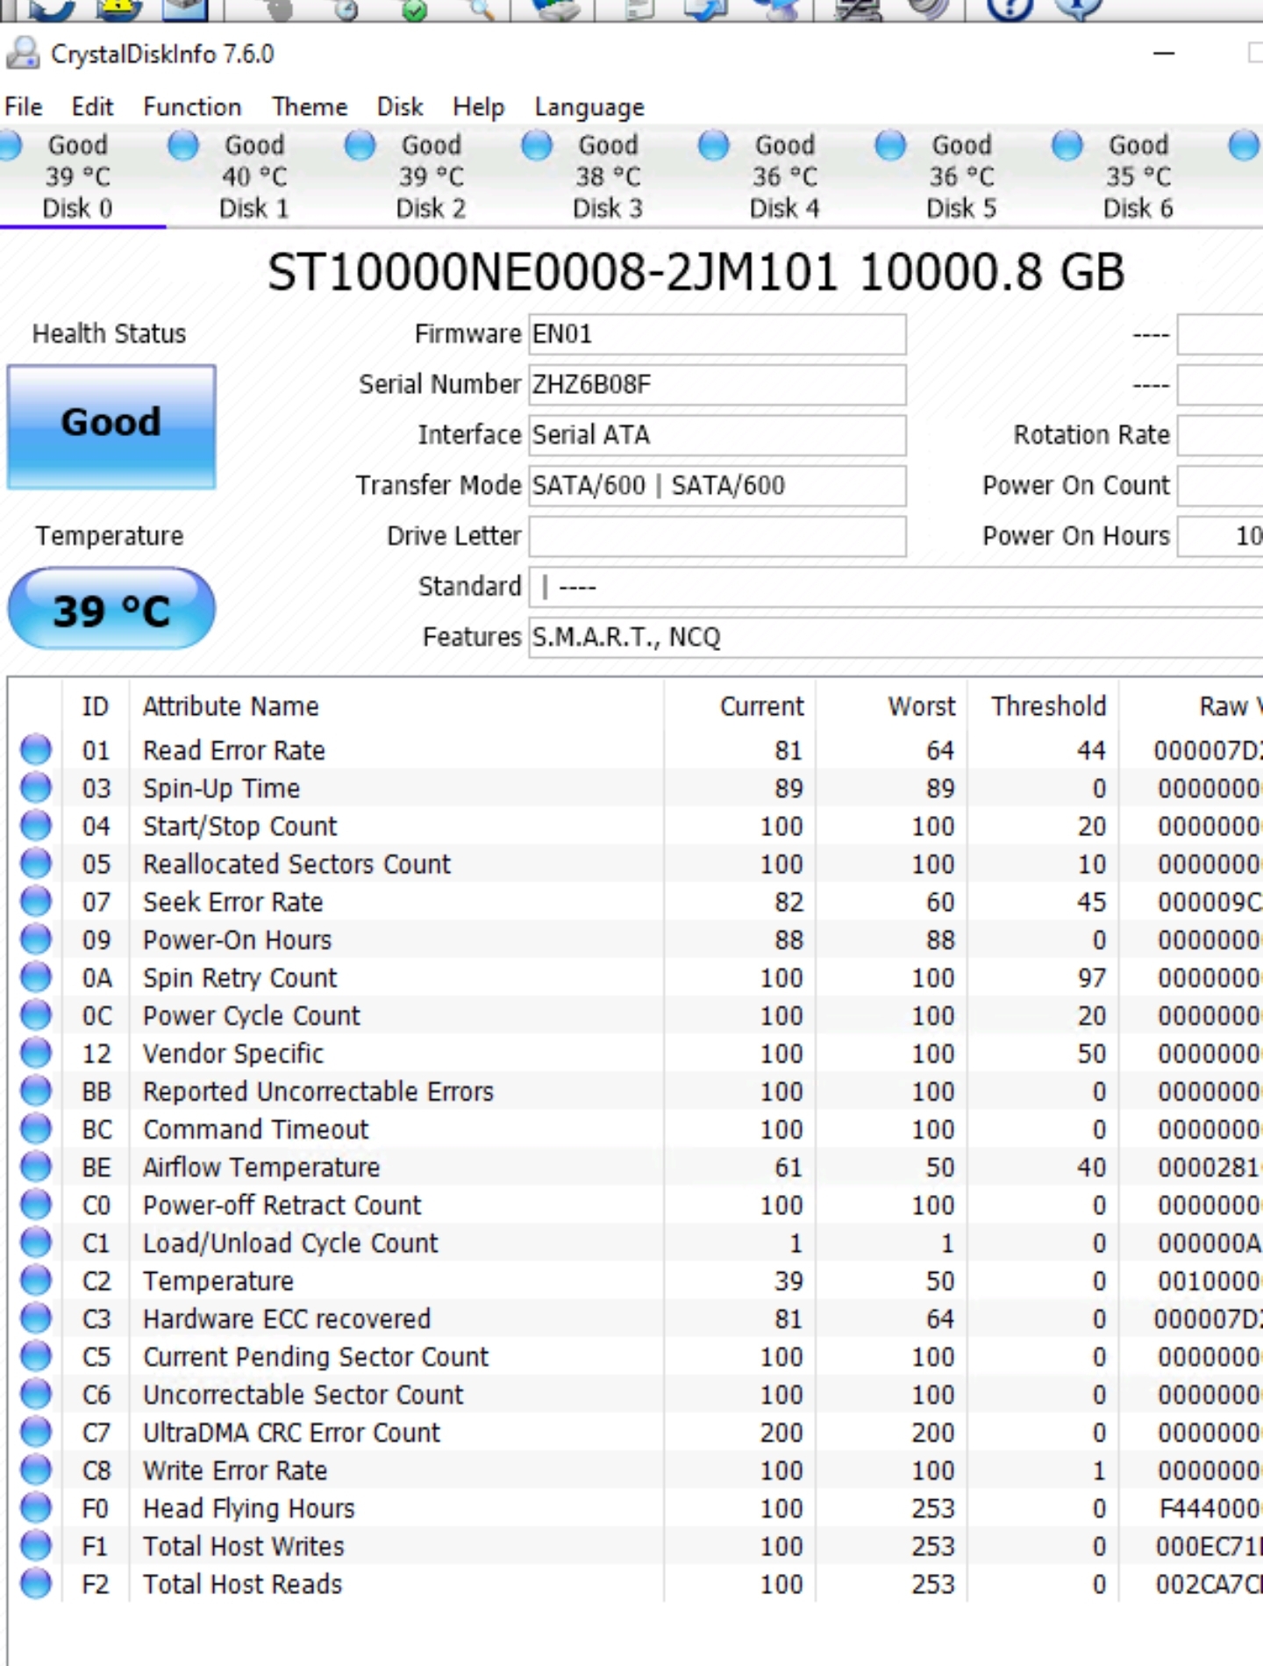The width and height of the screenshot is (1263, 1666).
Task: Minimize the CrystalDiskInfo window
Action: pyautogui.click(x=1164, y=54)
